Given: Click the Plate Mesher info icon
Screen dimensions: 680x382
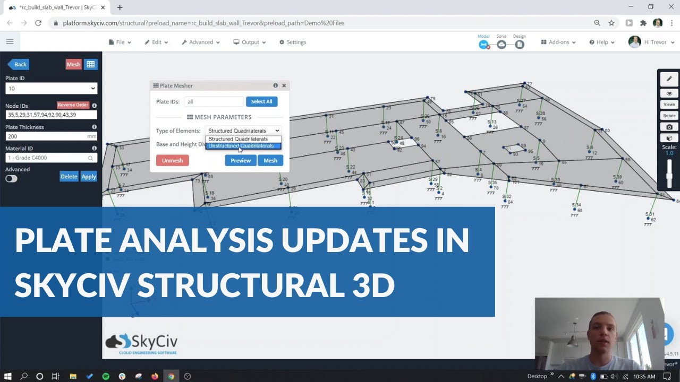Looking at the screenshot, I should (x=275, y=85).
